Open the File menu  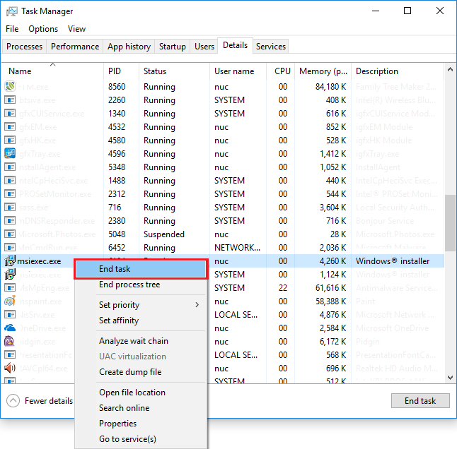tap(12, 29)
